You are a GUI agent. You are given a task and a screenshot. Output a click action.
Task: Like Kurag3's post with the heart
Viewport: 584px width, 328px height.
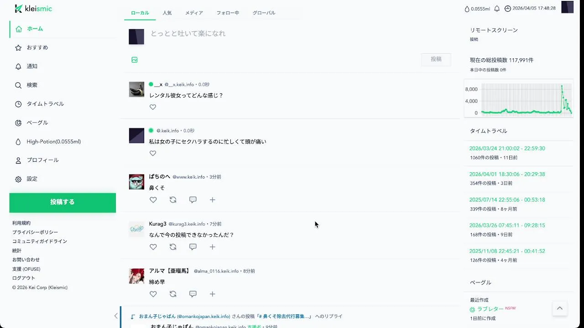153,247
